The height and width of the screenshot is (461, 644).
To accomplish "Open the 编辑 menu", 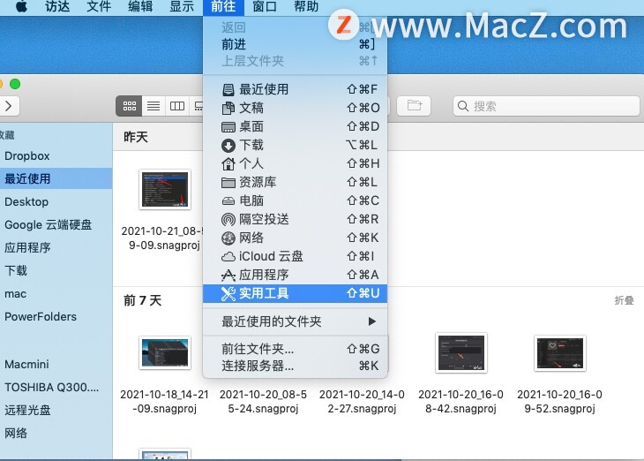I will pos(140,6).
